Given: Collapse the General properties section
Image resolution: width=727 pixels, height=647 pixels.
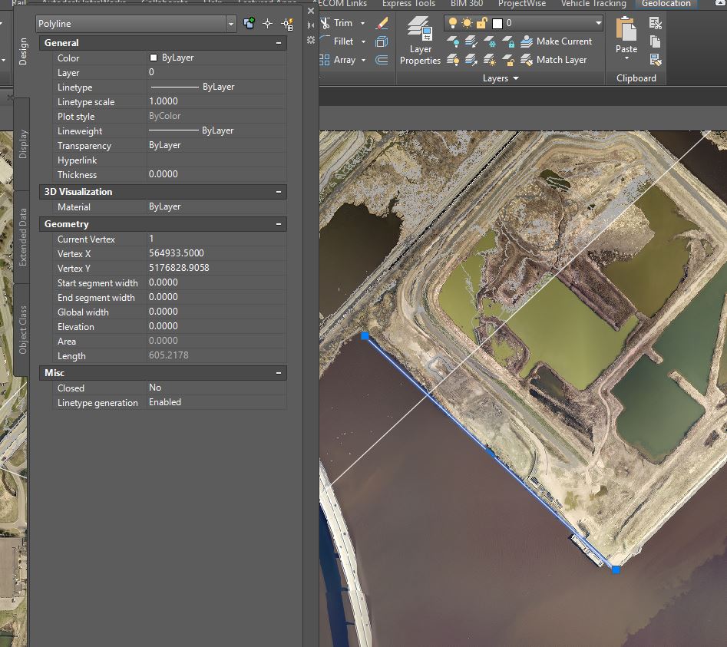Looking at the screenshot, I should (278, 43).
